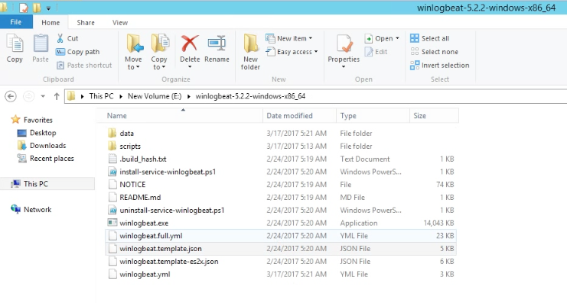Click the red Delete icon
The image size is (567, 303).
(190, 44)
